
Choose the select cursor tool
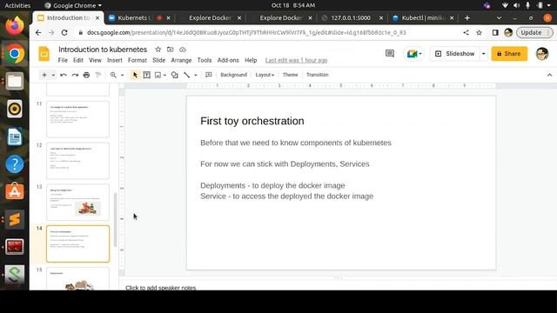(x=135, y=75)
